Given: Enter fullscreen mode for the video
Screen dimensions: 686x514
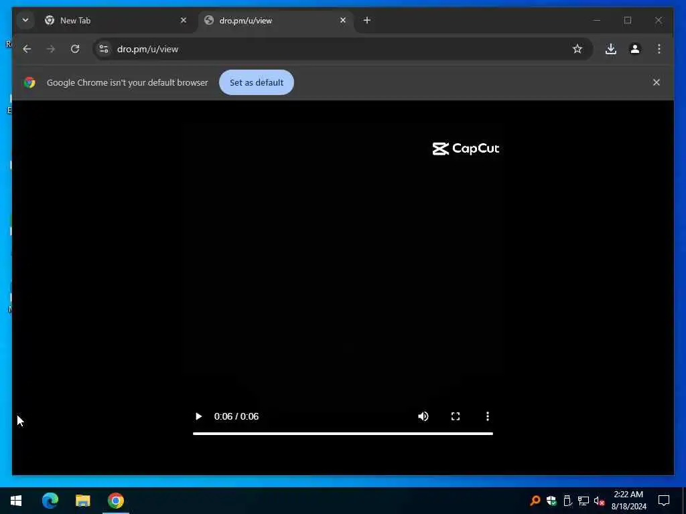Looking at the screenshot, I should [456, 416].
